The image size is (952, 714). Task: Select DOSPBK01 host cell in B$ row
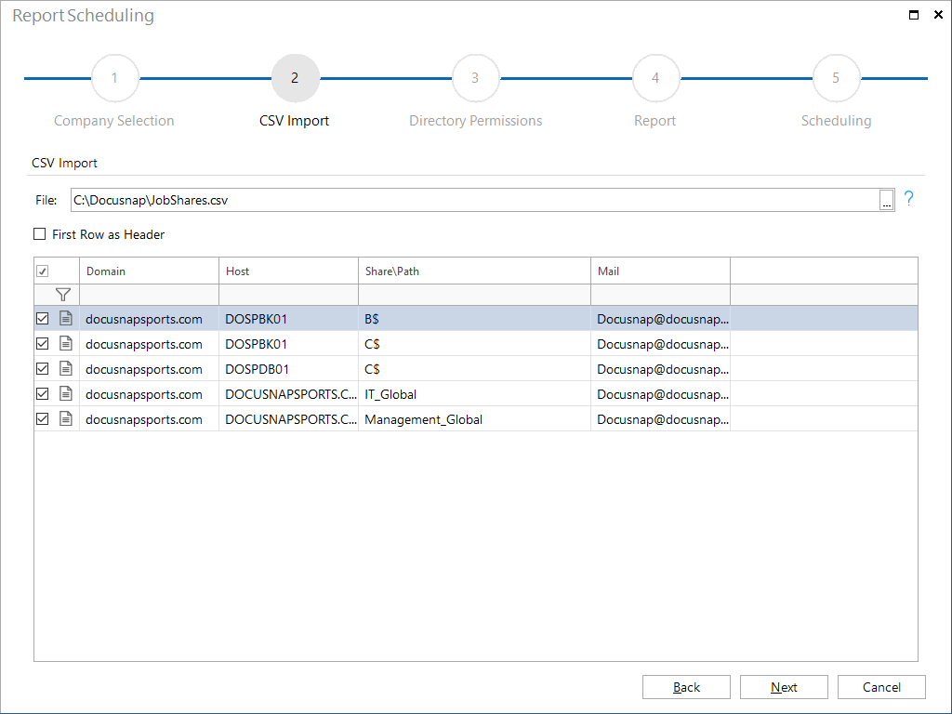click(x=289, y=318)
